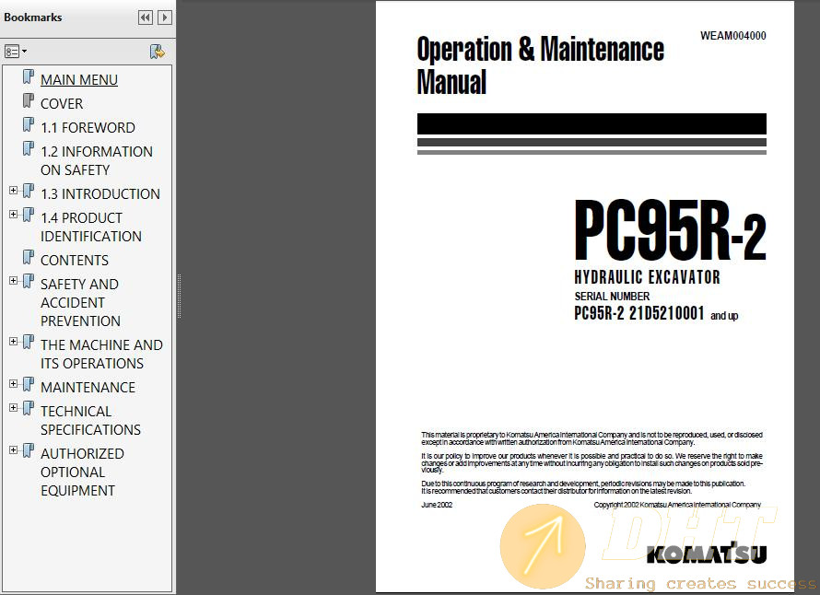Open the 1.3 INTRODUCTION bookmark

pyautogui.click(x=100, y=194)
